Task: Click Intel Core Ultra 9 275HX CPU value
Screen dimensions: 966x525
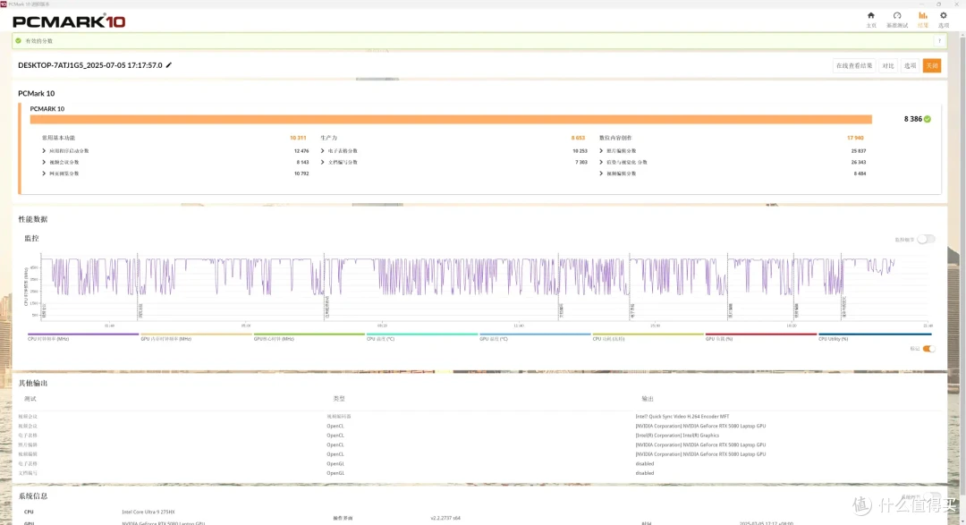Action: click(148, 512)
